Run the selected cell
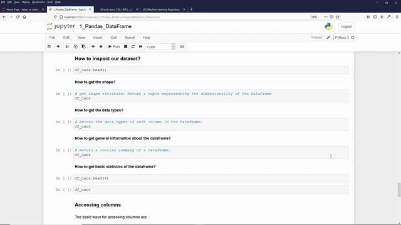Screen dimensions: 401x225 point(114,47)
